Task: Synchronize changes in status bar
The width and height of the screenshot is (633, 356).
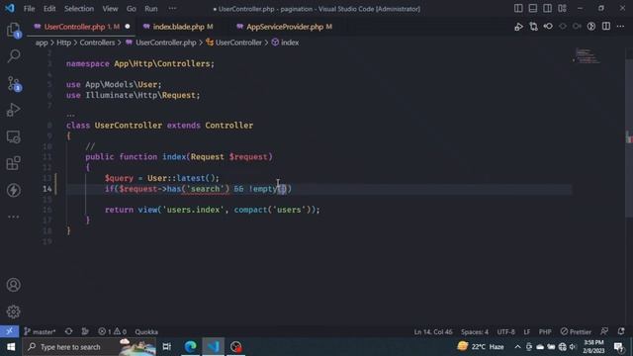Action: [68, 331]
